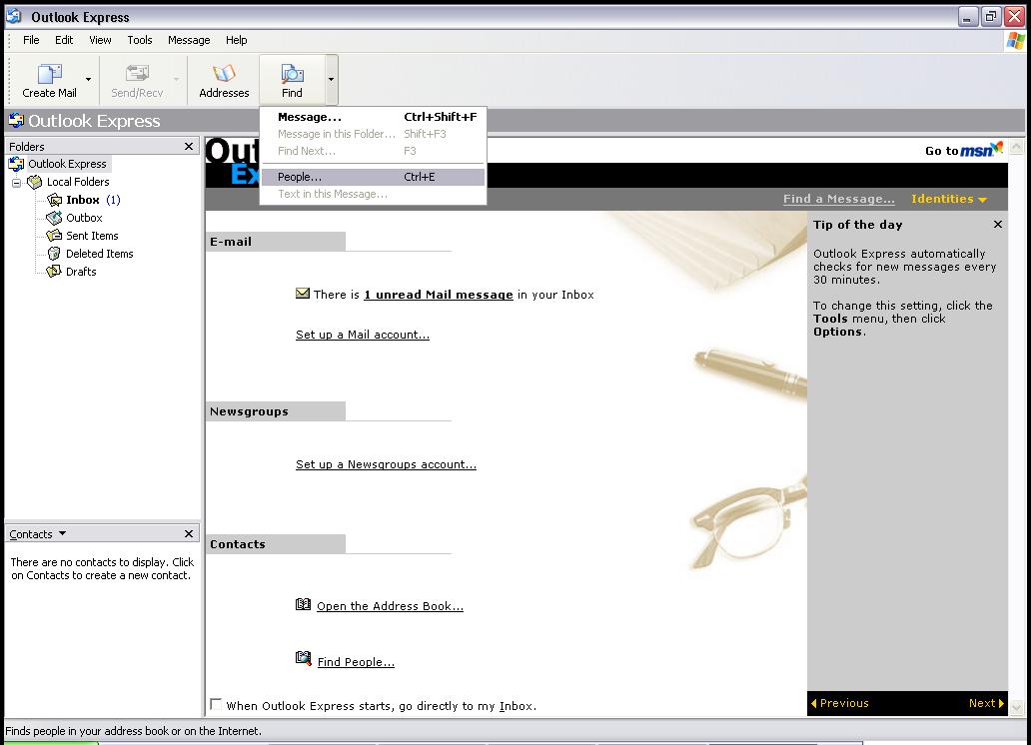Screen dimensions: 1031x745
Task: Click the Address Book icon beside link
Action: click(303, 604)
